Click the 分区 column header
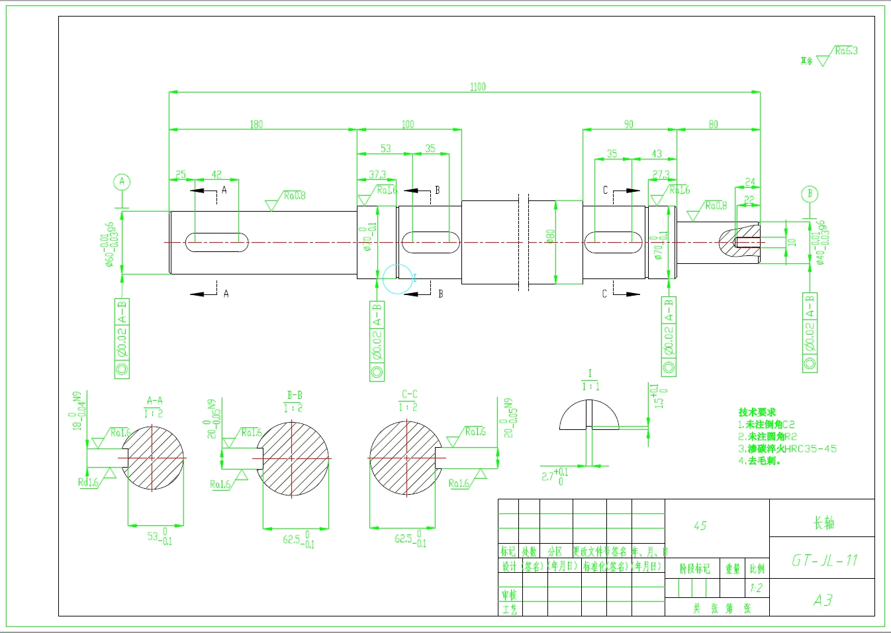 tap(555, 551)
